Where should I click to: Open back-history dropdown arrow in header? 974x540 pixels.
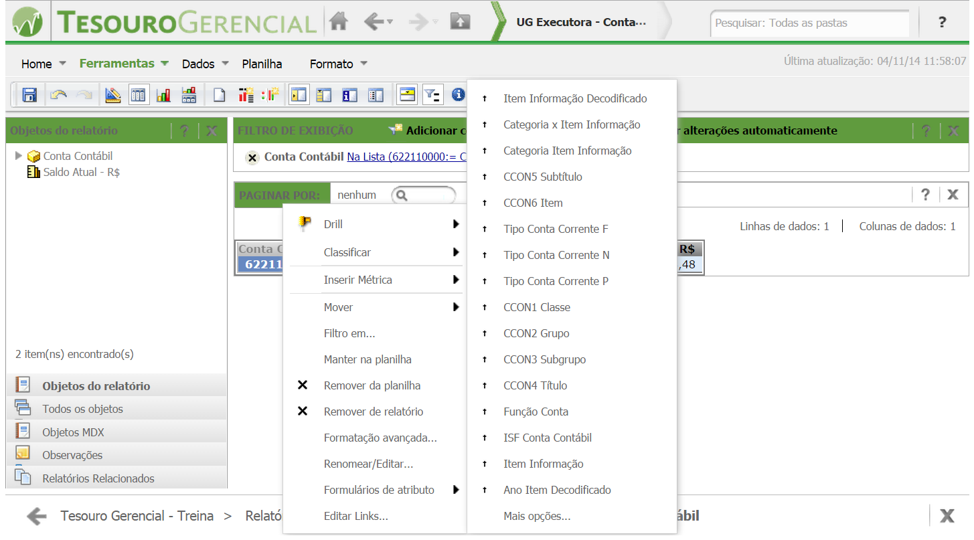coord(390,23)
